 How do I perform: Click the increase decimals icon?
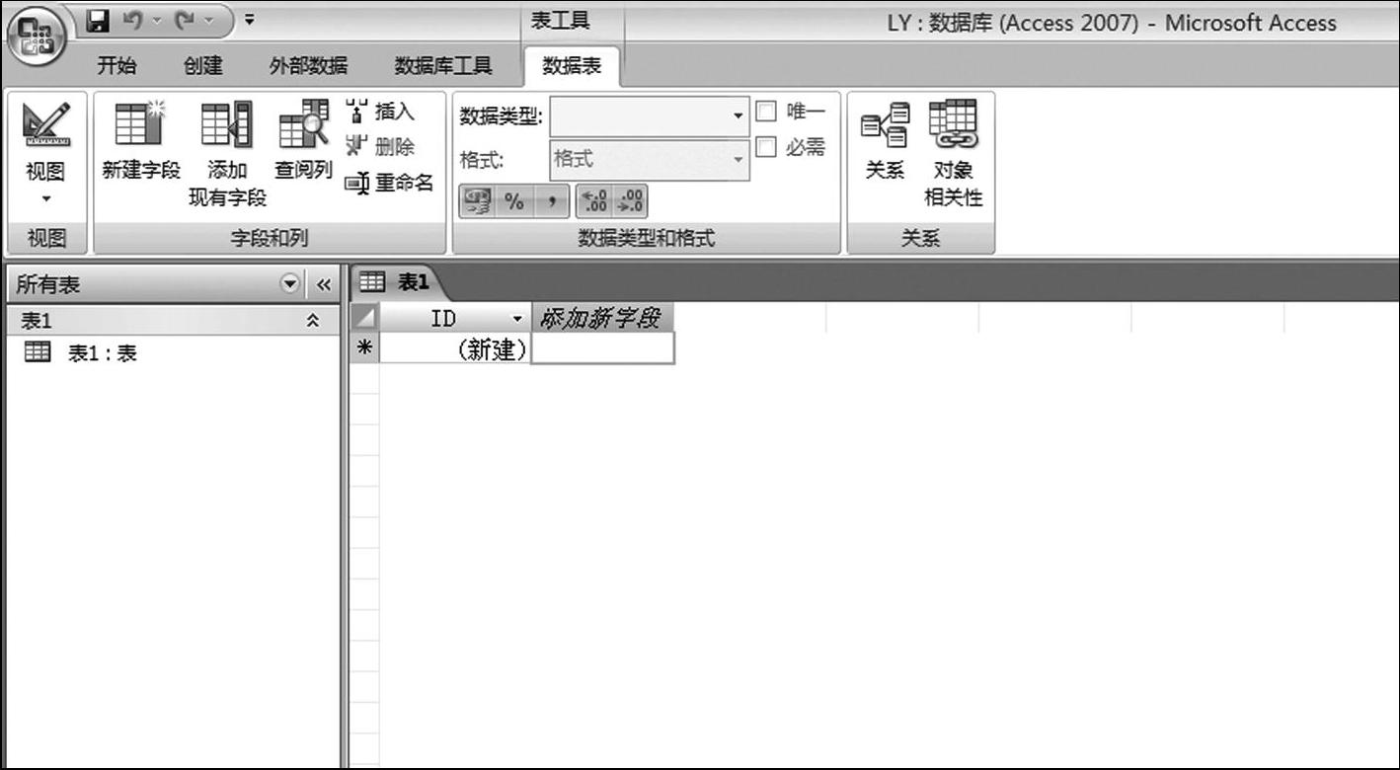pos(594,202)
